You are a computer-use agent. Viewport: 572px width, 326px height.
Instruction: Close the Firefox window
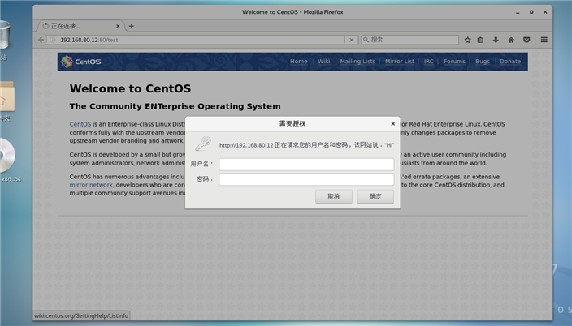pos(545,12)
